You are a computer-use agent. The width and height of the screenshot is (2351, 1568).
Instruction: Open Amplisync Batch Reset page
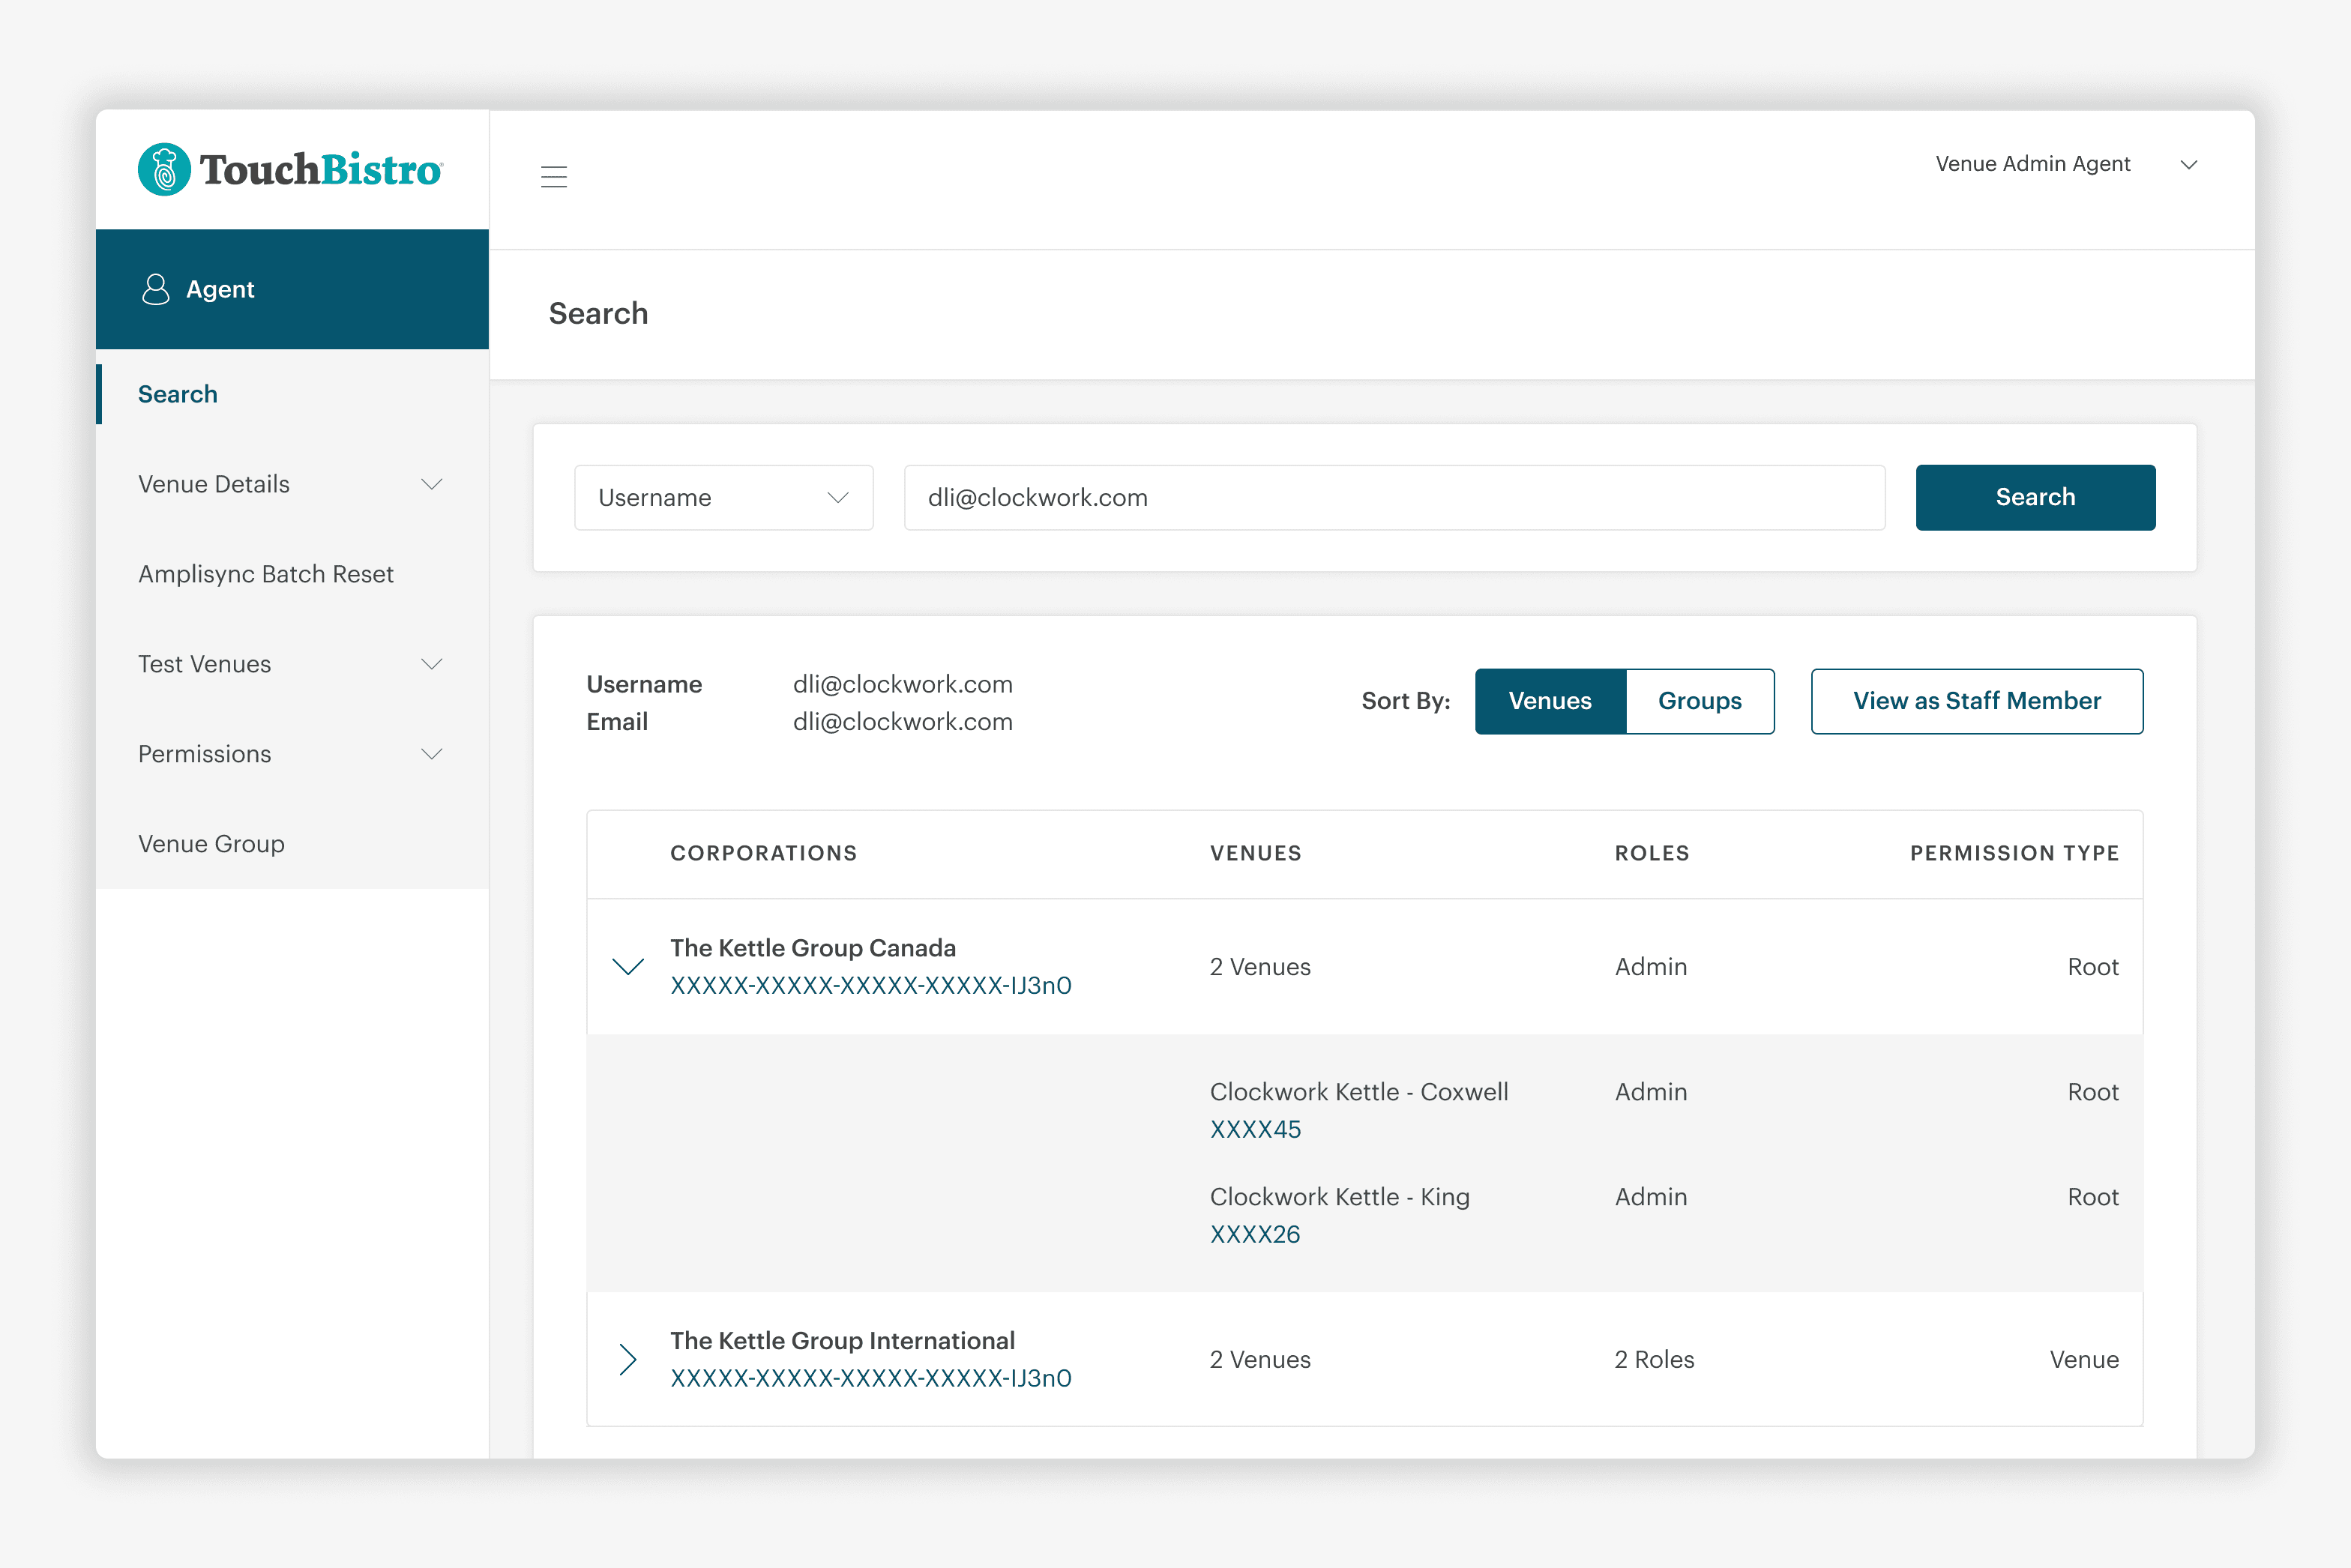point(266,574)
